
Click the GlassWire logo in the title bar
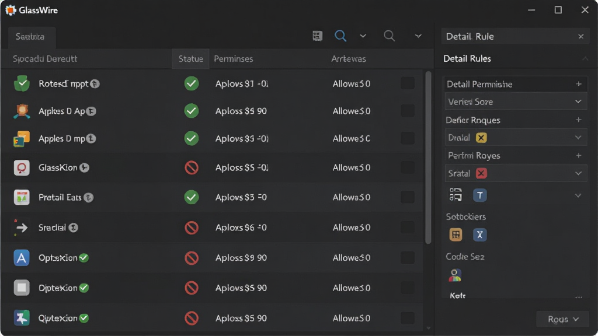11,10
